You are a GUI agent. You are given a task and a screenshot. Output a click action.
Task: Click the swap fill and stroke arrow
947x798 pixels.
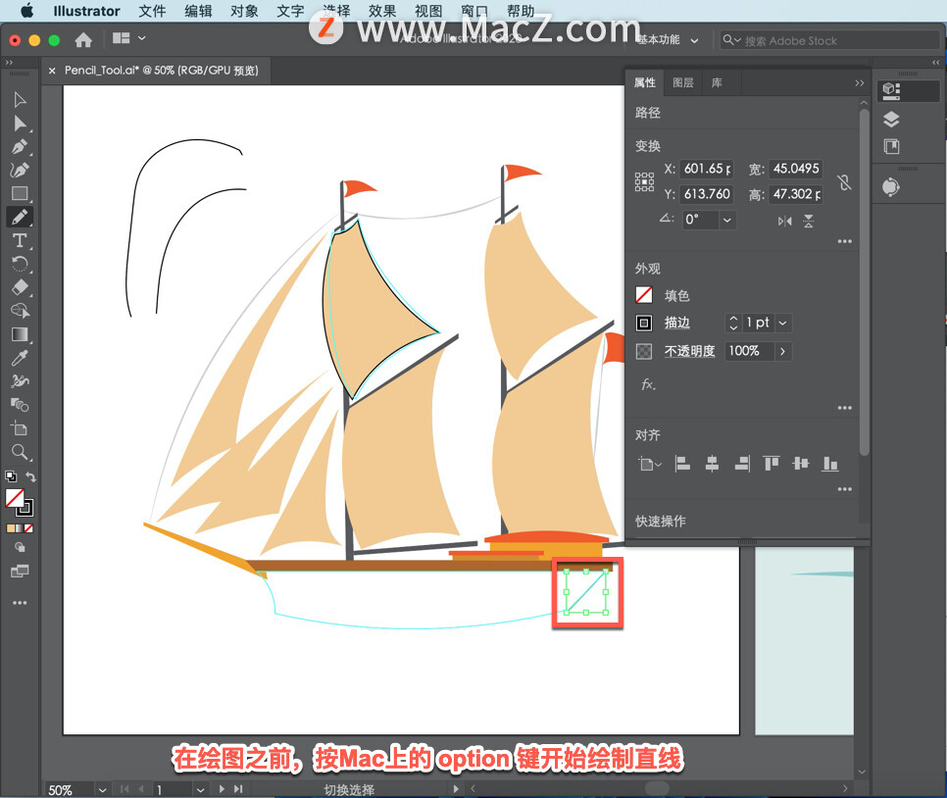30,476
